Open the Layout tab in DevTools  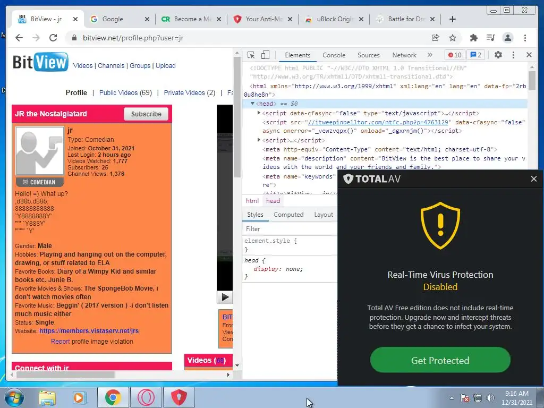(324, 215)
